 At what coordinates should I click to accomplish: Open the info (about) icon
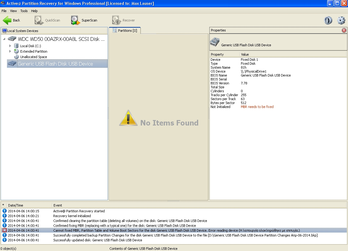pos(328,21)
